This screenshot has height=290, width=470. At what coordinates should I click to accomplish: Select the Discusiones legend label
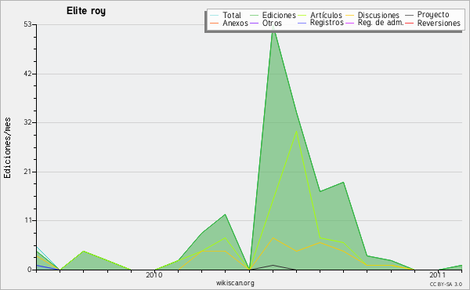378,15
